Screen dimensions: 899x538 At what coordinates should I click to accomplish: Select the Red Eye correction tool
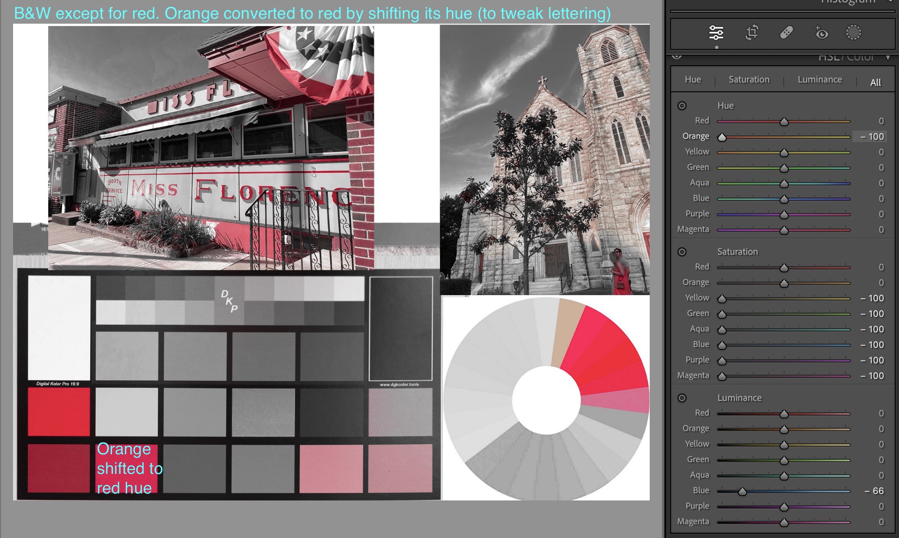(x=821, y=33)
